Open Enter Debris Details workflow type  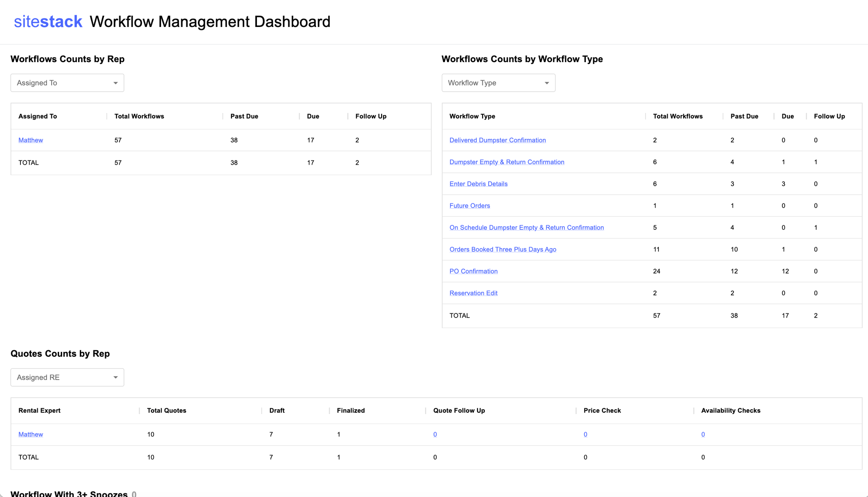[478, 184]
